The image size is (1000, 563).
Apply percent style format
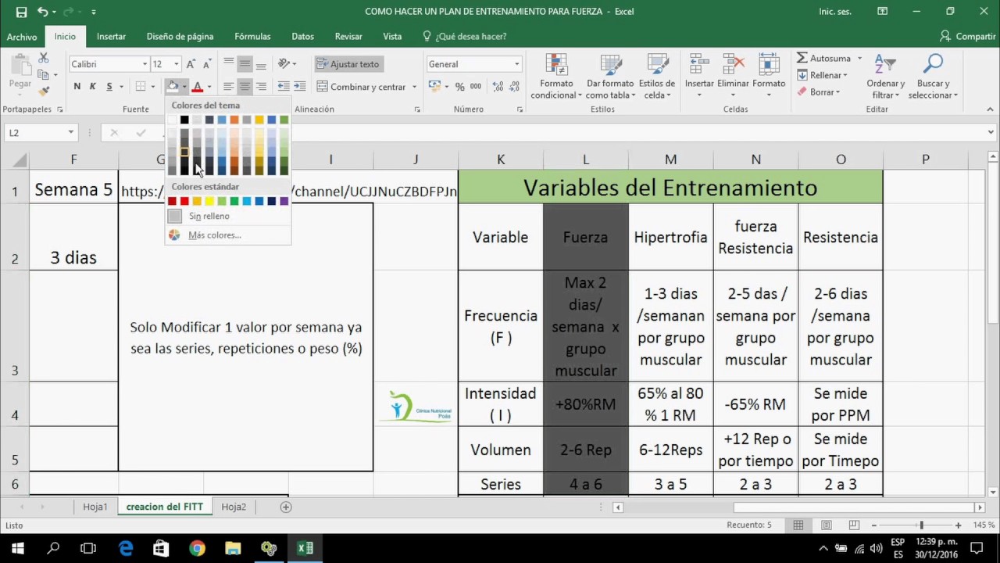click(460, 87)
